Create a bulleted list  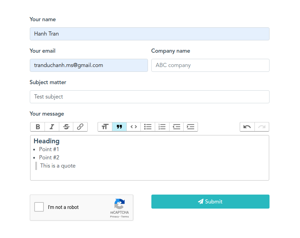[x=148, y=127]
